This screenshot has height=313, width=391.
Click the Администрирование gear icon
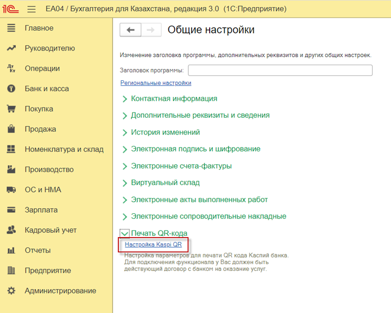[x=11, y=291]
